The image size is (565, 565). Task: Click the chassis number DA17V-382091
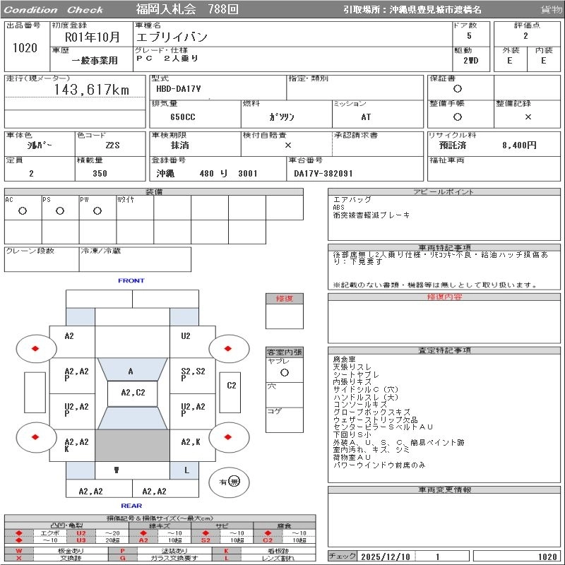coord(323,173)
